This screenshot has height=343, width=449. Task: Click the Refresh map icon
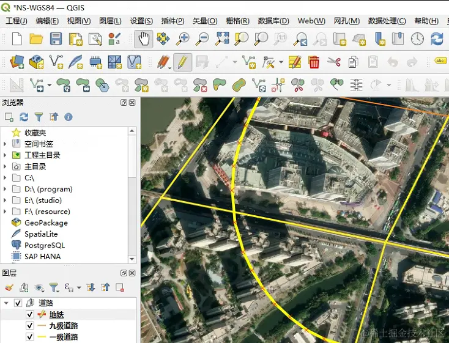(x=437, y=39)
